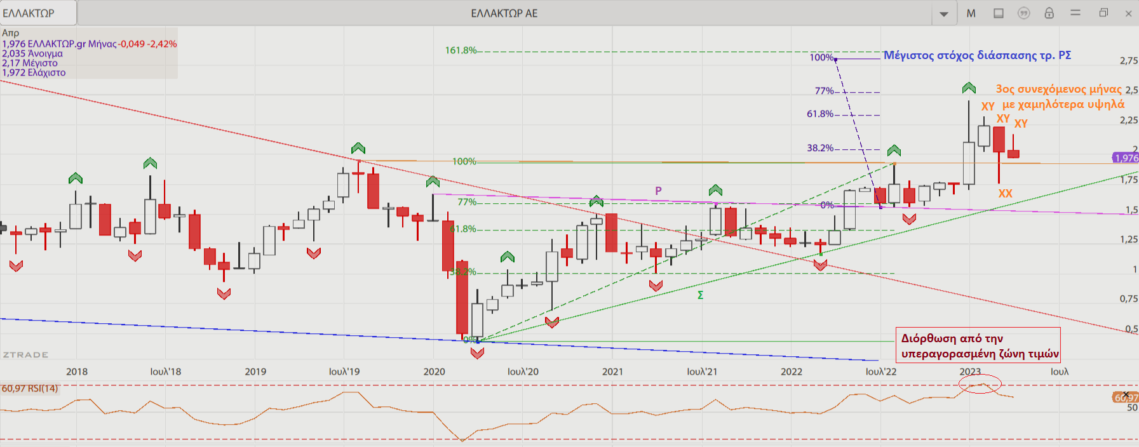Click the 2,75 price axis label
Image resolution: width=1139 pixels, height=447 pixels.
coord(1129,60)
